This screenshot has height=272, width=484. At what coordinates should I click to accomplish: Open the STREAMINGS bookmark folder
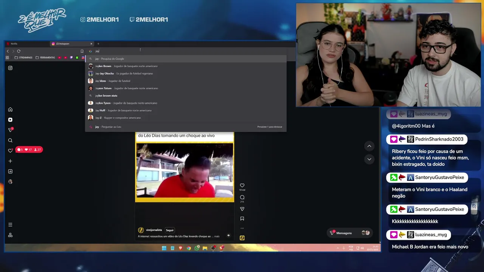point(23,57)
